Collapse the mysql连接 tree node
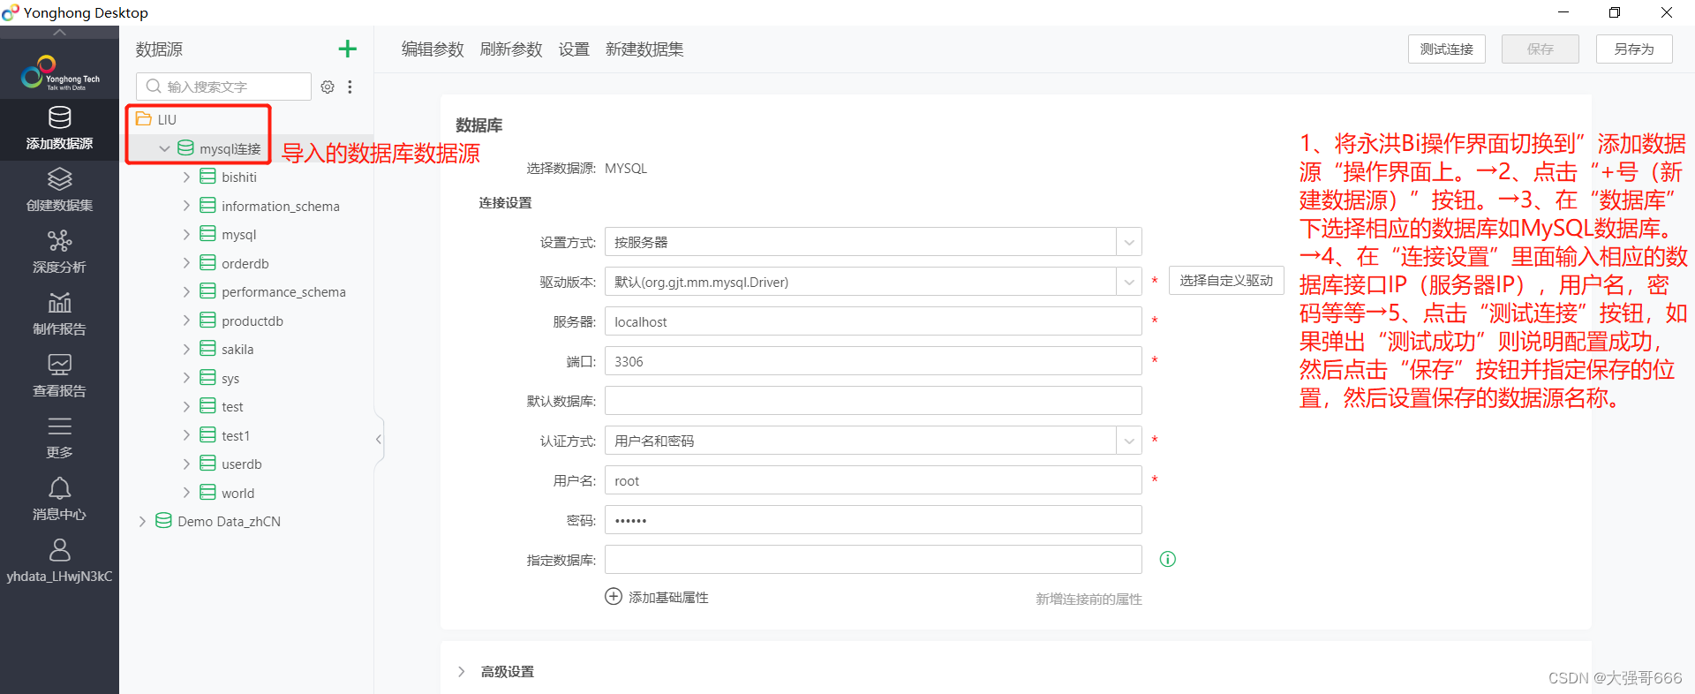Image resolution: width=1695 pixels, height=694 pixels. pyautogui.click(x=164, y=148)
